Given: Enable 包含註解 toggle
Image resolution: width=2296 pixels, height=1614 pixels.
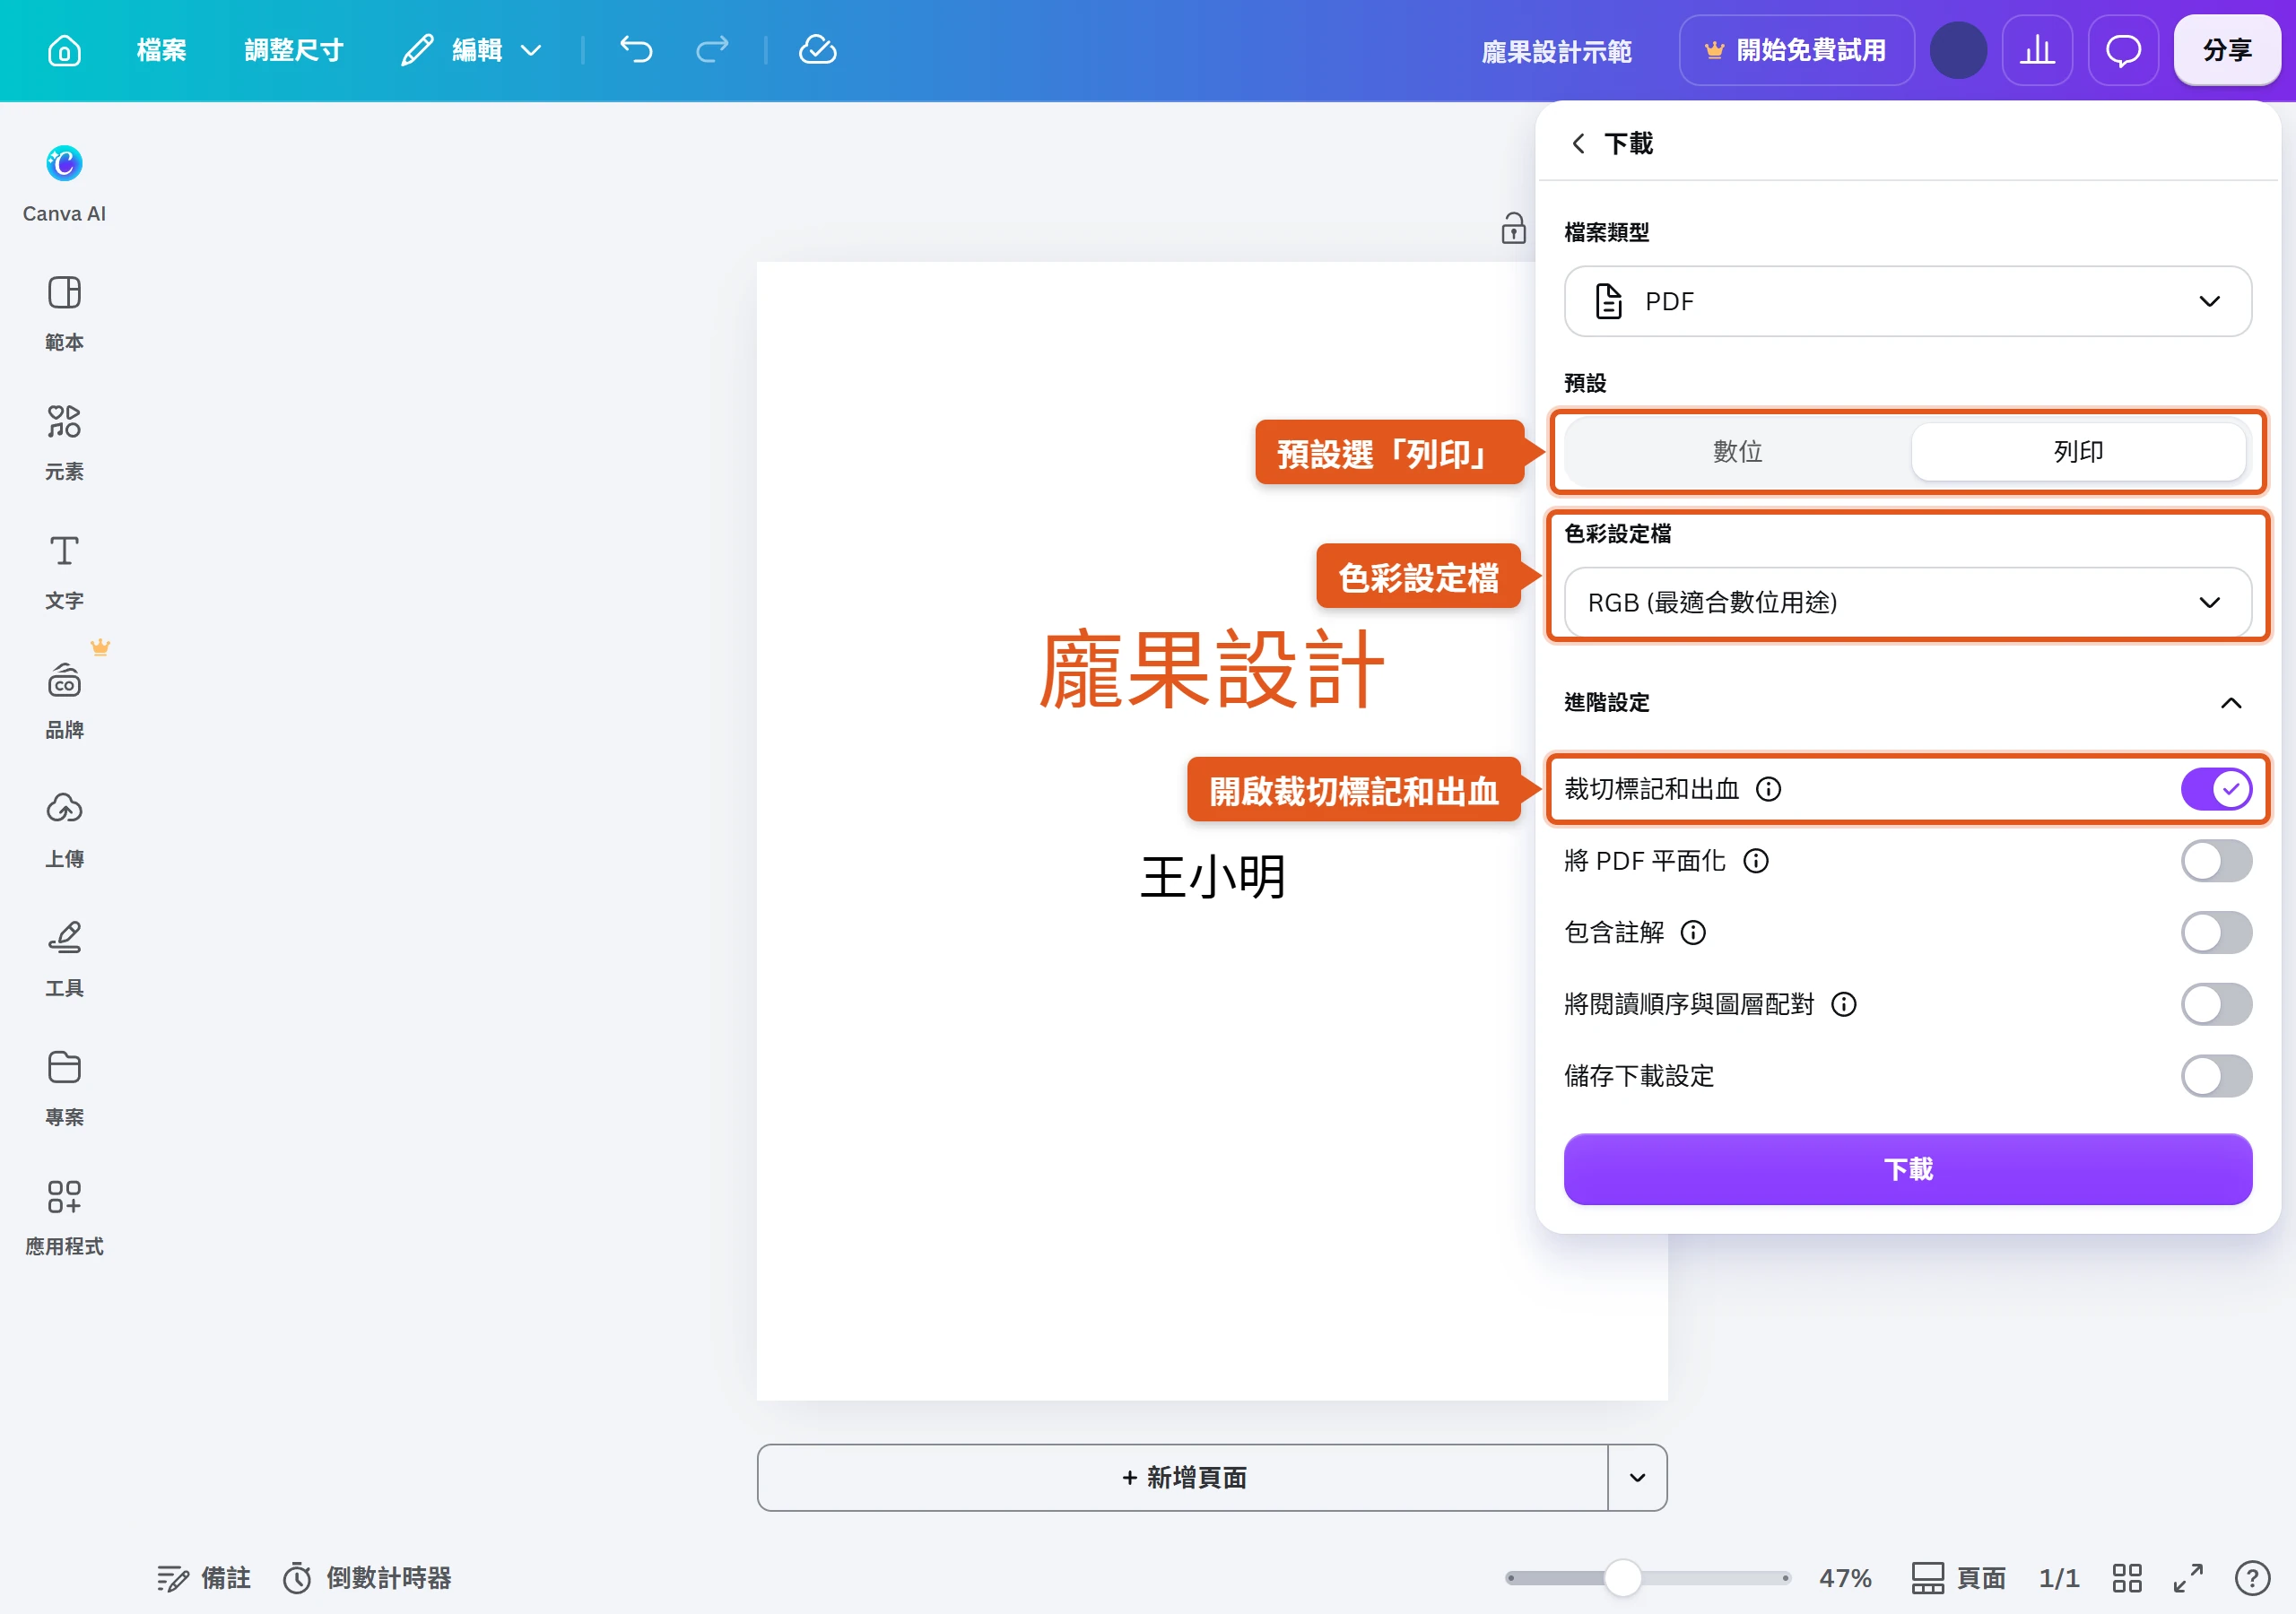Looking at the screenshot, I should point(2216,933).
